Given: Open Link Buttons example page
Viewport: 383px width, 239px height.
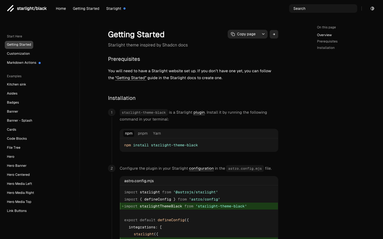Looking at the screenshot, I should point(17,211).
